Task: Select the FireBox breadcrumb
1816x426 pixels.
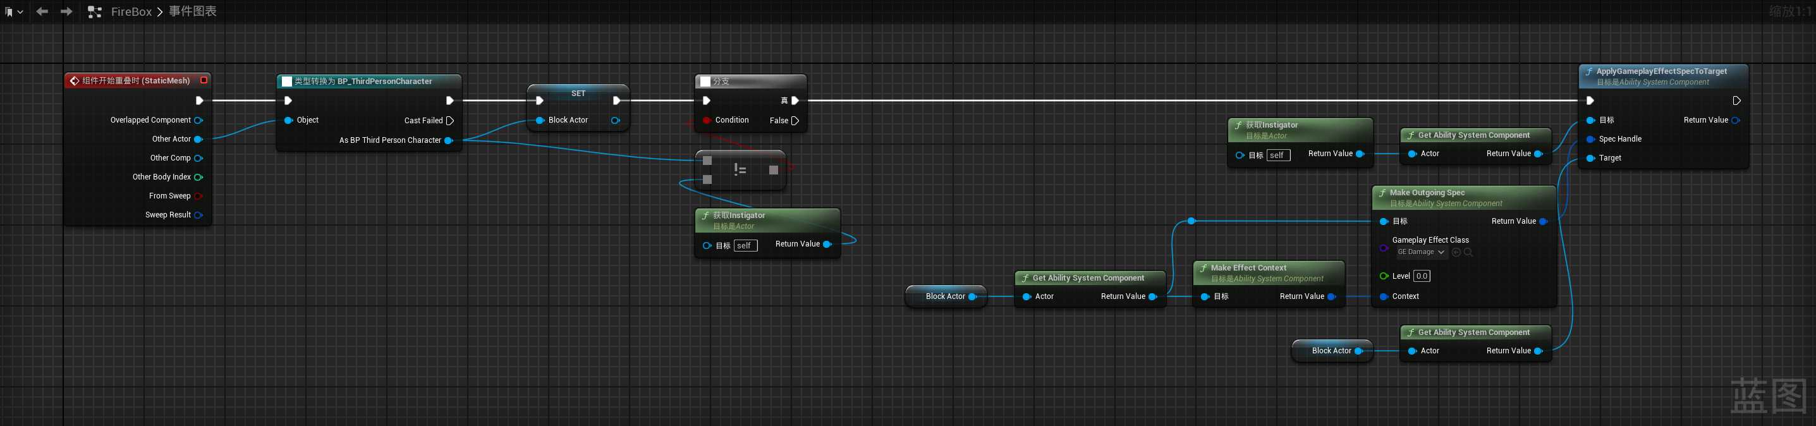Action: pos(131,12)
